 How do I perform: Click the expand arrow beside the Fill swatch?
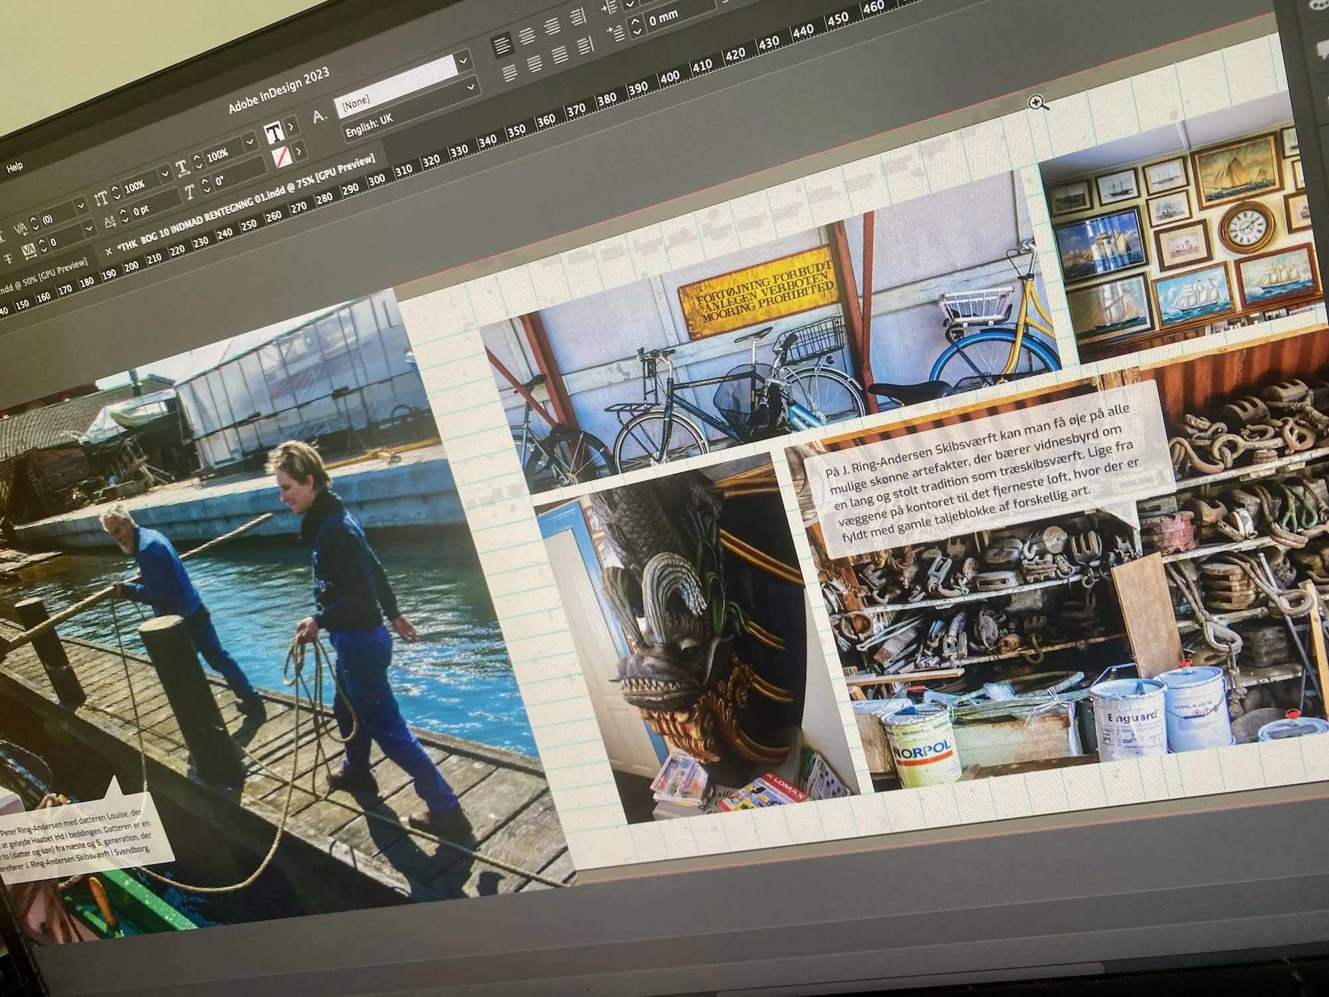291,126
